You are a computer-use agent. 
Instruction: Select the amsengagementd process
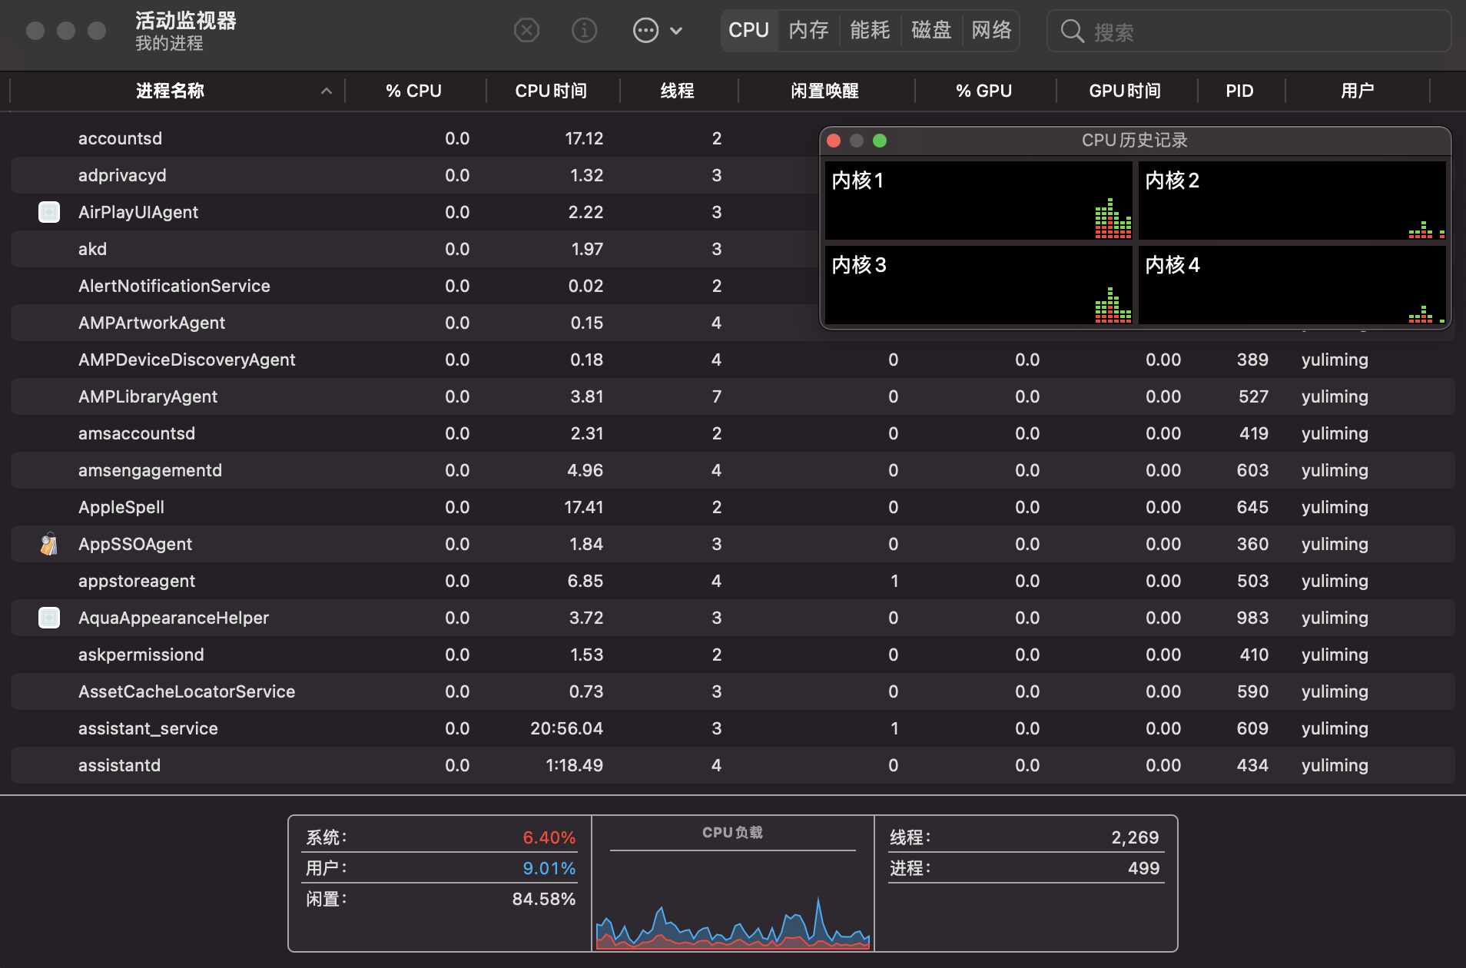[x=733, y=470]
